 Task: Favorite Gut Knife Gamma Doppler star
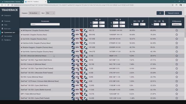[177, 51]
